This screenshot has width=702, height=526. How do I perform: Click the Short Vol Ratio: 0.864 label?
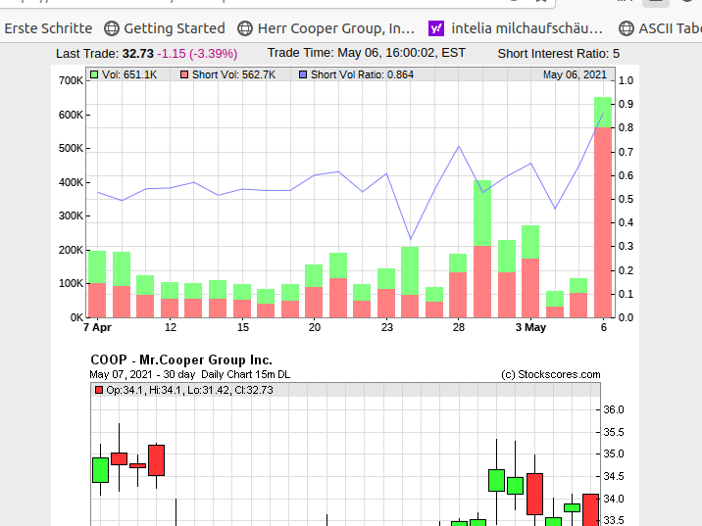[362, 74]
